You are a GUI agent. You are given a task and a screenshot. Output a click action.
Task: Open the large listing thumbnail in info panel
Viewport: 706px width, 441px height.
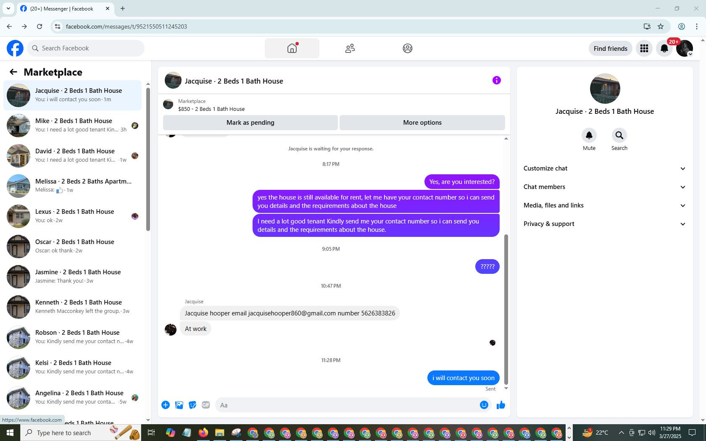click(x=605, y=89)
